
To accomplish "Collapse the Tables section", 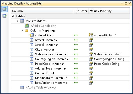I will click(x=13, y=16).
